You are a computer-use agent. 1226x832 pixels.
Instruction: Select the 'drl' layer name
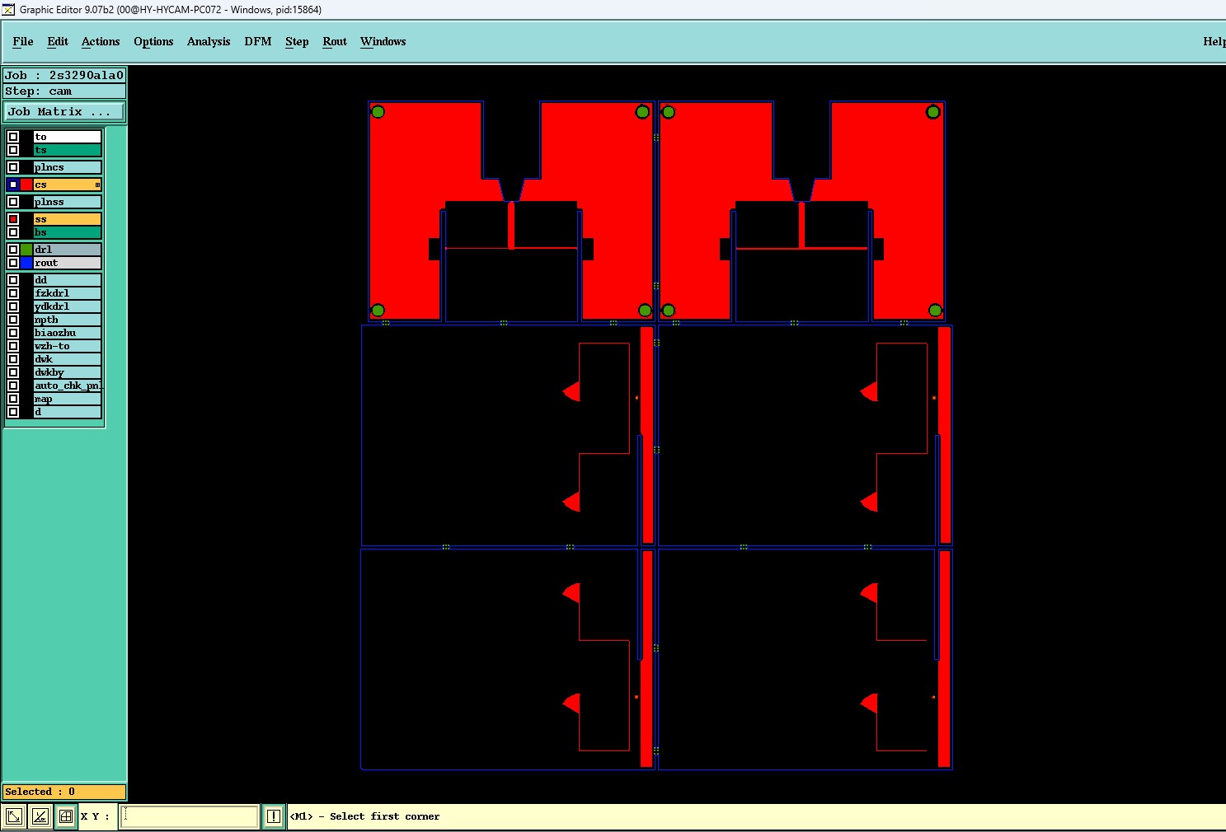click(68, 250)
